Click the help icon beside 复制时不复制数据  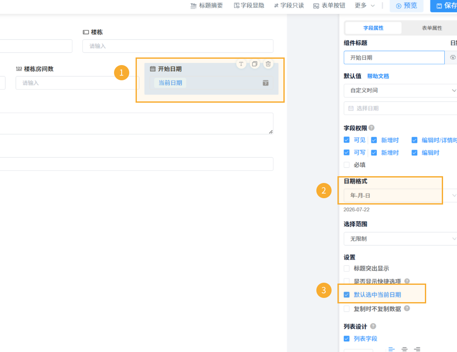(x=407, y=308)
